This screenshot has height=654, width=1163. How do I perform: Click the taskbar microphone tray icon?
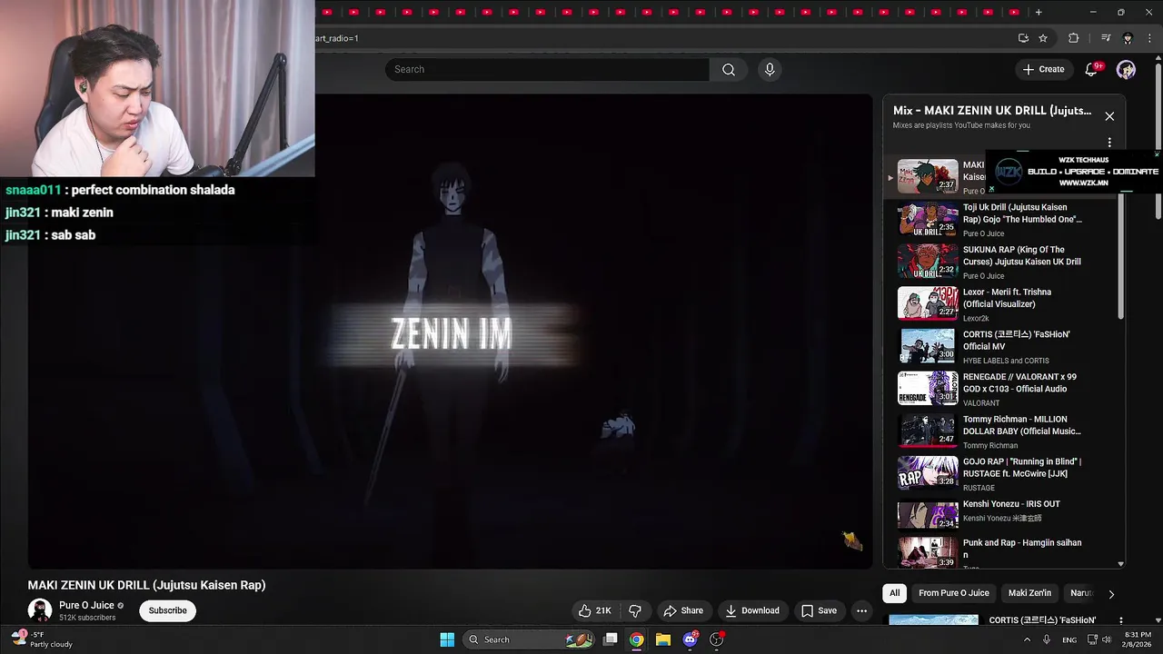click(1047, 639)
